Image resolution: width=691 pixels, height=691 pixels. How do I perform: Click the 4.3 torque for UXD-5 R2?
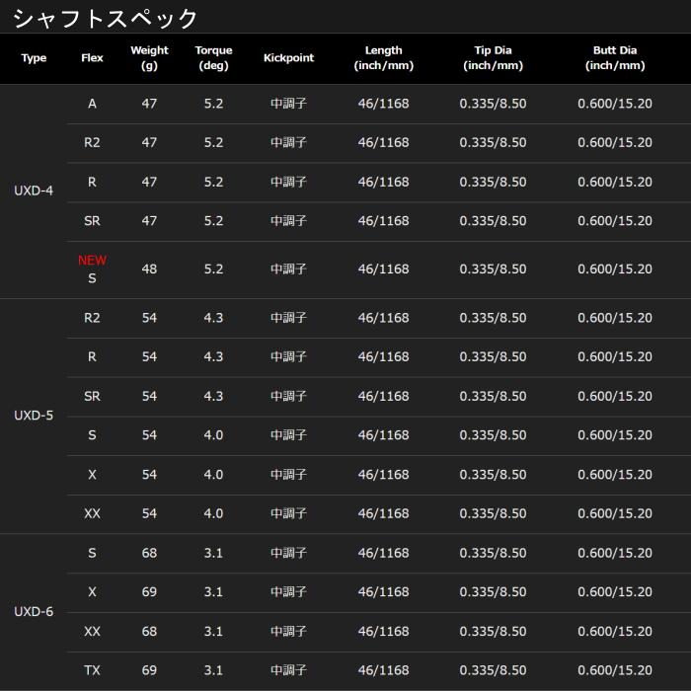pos(213,318)
